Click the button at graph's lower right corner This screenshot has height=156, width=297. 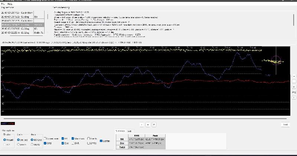click(x=285, y=125)
